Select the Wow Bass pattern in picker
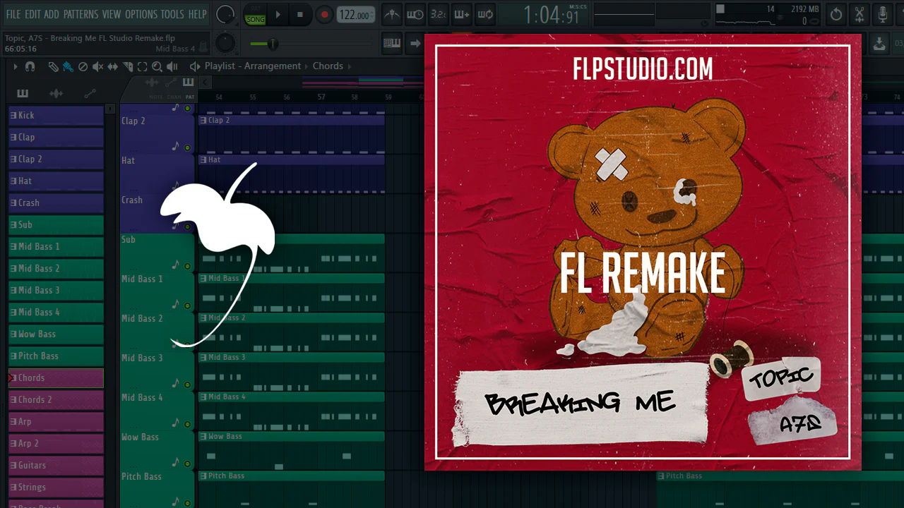 [x=56, y=334]
